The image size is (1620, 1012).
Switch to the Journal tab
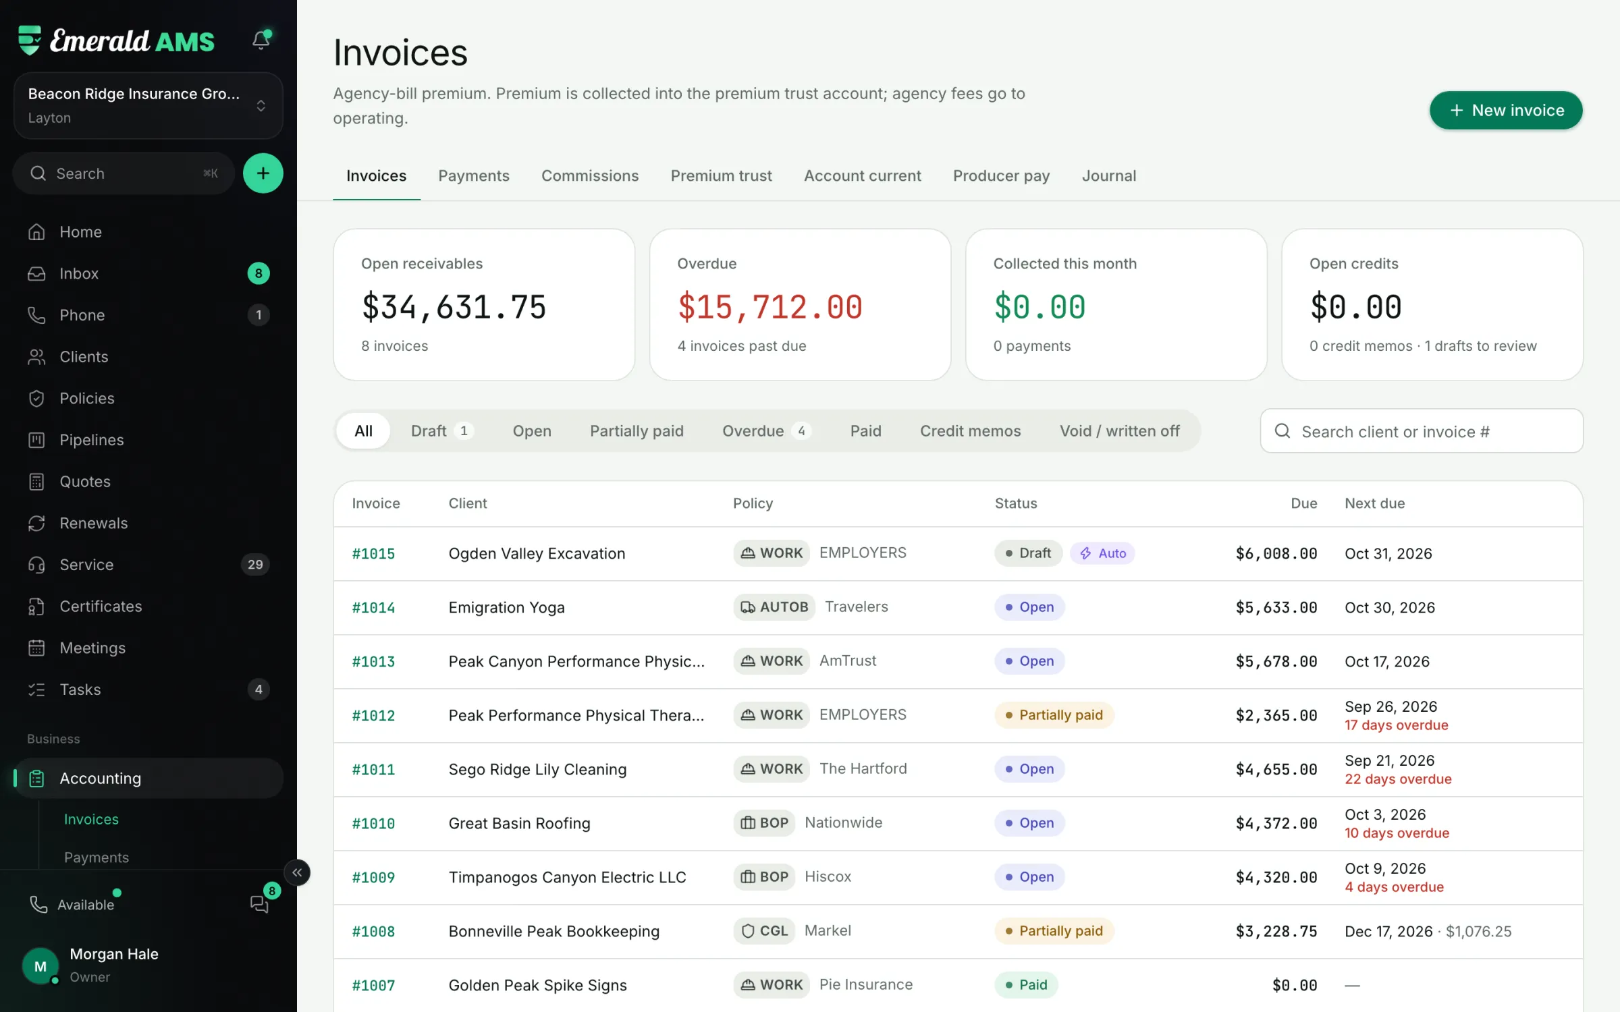[1108, 175]
